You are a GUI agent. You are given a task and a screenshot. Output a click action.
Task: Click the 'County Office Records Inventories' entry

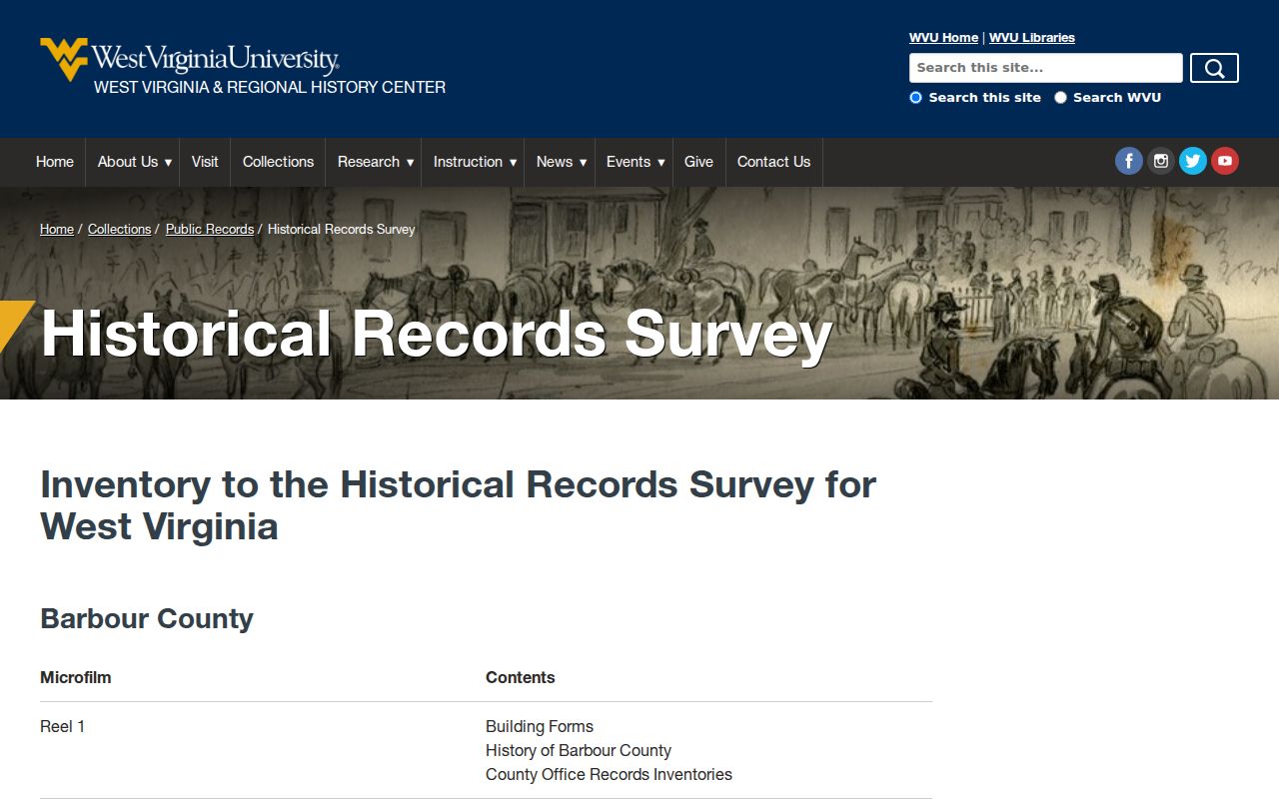[609, 774]
